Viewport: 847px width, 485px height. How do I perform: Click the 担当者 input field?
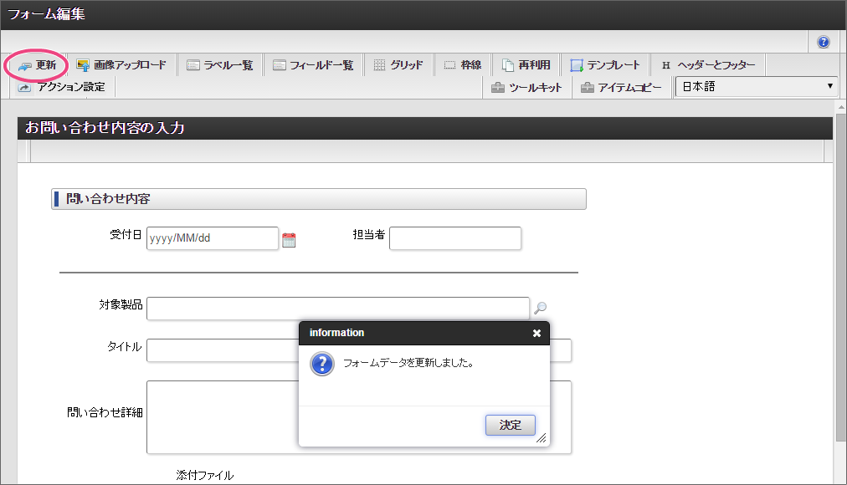455,238
